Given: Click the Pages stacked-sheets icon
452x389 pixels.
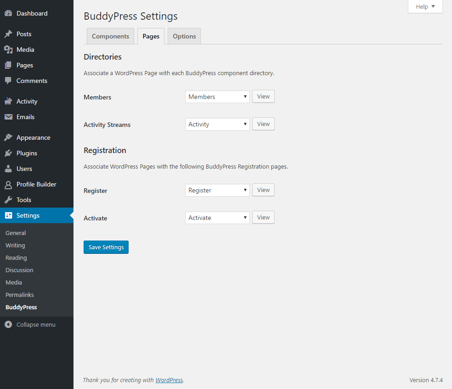Looking at the screenshot, I should (8, 65).
